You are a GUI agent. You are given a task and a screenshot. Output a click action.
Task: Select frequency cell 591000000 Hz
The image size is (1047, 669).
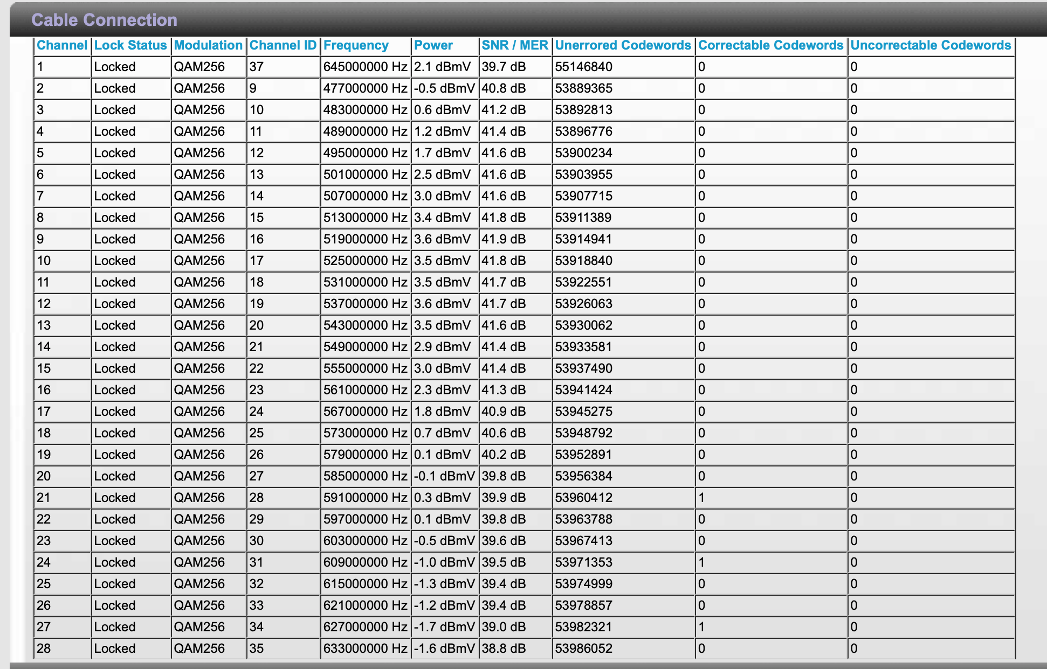(x=365, y=498)
